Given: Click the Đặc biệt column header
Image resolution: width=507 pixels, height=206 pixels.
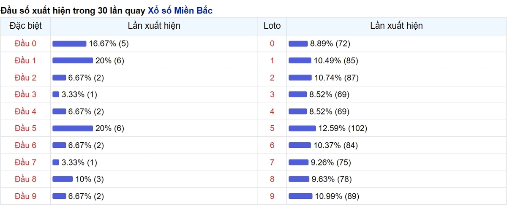Looking at the screenshot, I should 25,26.
